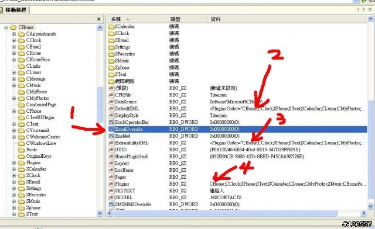Select the EmailOverride value row
The image size is (375, 229).
[x=237, y=129]
